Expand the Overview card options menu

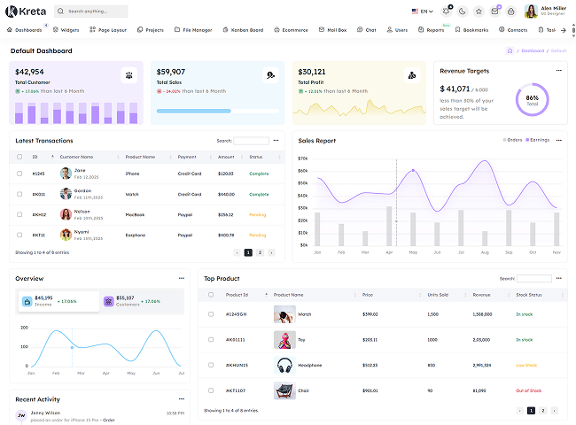181,278
